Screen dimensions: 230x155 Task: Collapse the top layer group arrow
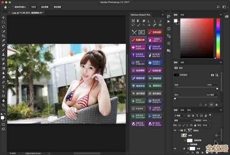click(x=179, y=130)
